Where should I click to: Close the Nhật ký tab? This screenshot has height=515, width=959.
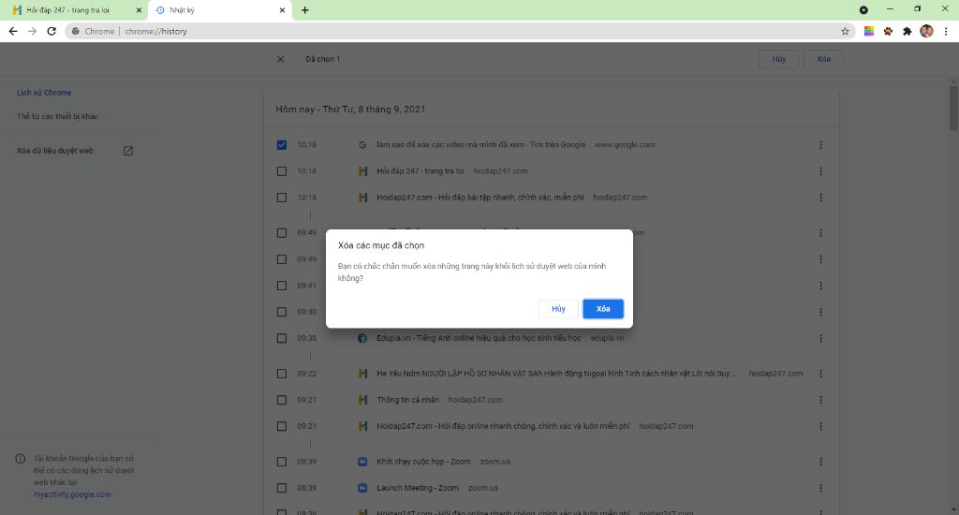tap(282, 10)
